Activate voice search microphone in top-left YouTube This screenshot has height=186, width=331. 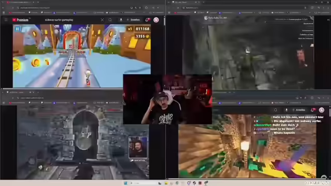click(x=121, y=20)
